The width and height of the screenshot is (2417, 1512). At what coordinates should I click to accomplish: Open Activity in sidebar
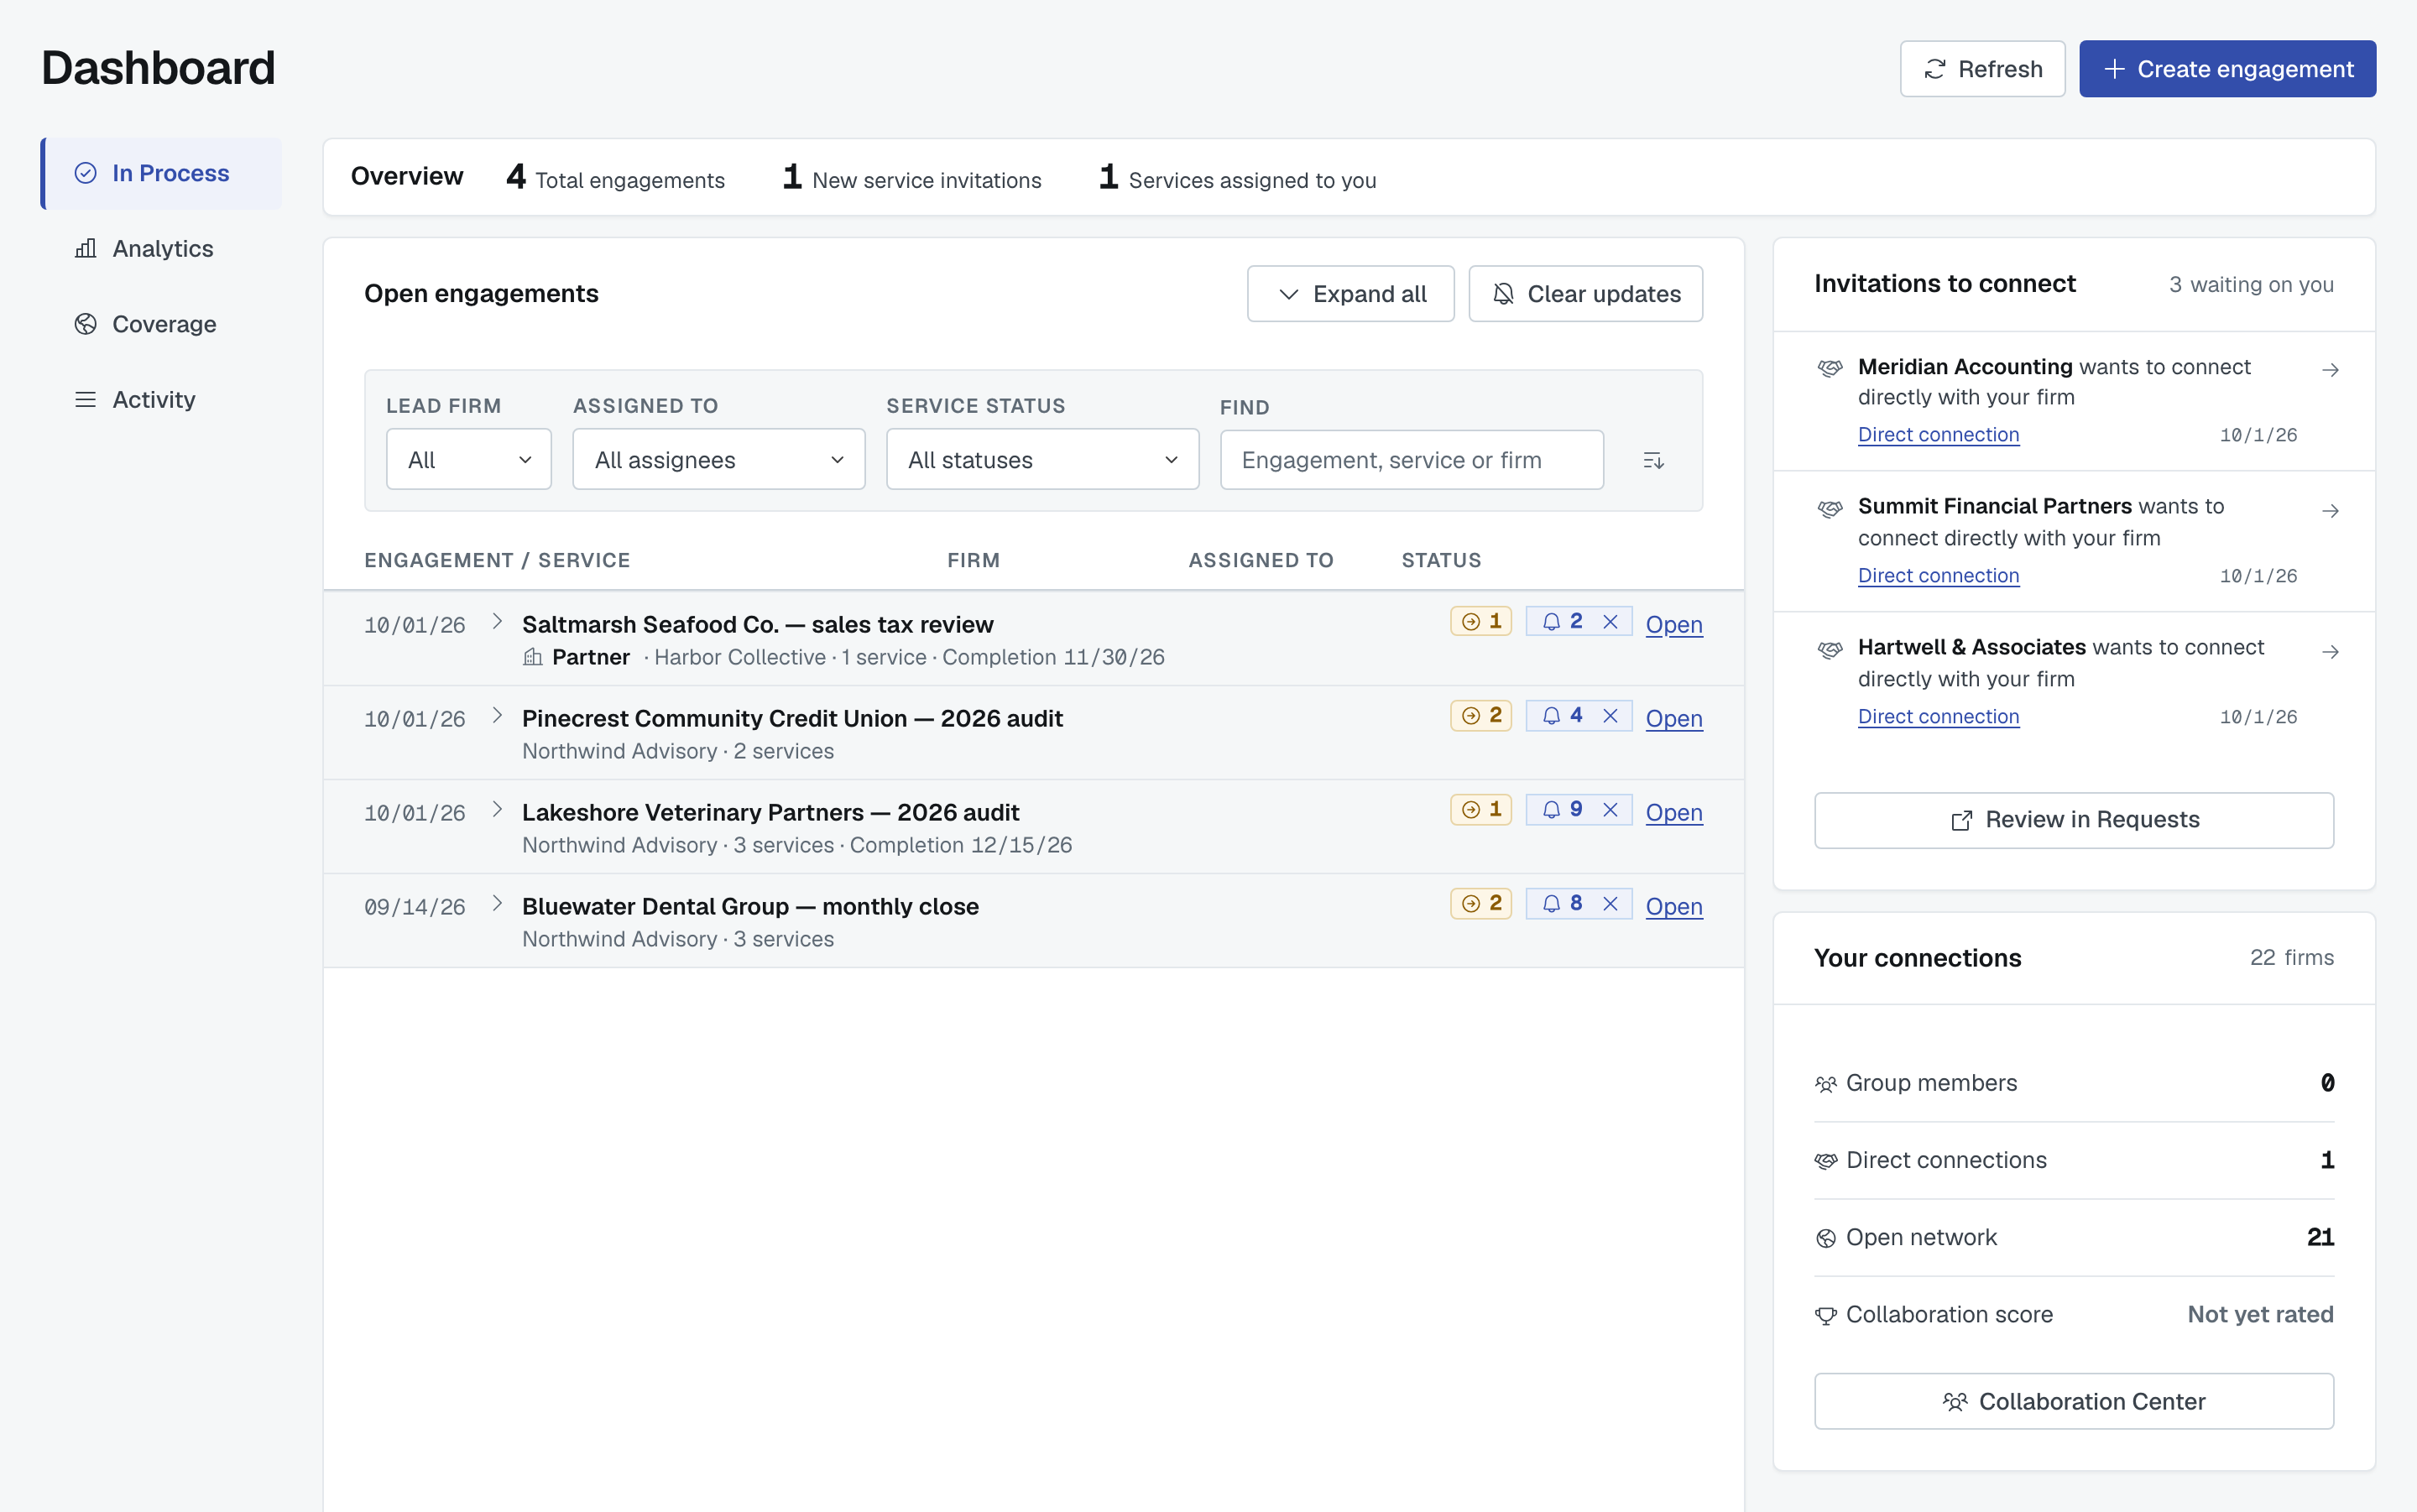click(161, 399)
